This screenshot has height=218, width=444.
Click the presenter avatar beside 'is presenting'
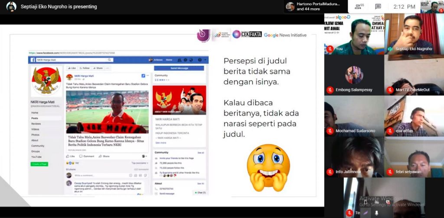point(11,6)
